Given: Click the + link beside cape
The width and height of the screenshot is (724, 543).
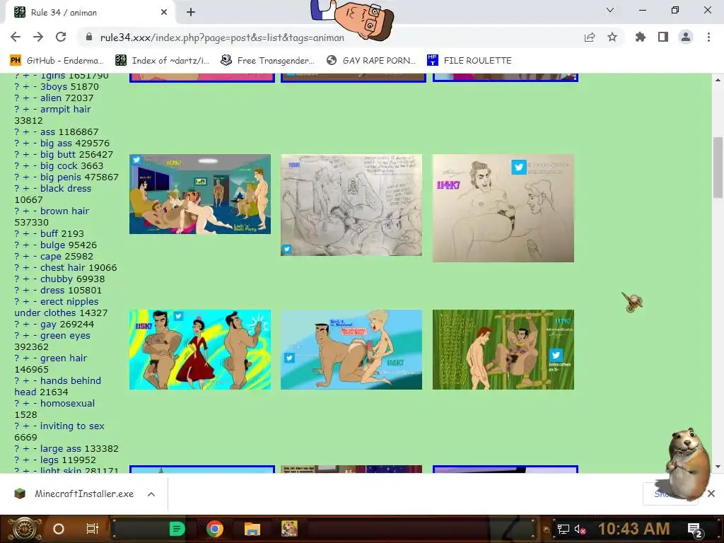Looking at the screenshot, I should [x=26, y=256].
